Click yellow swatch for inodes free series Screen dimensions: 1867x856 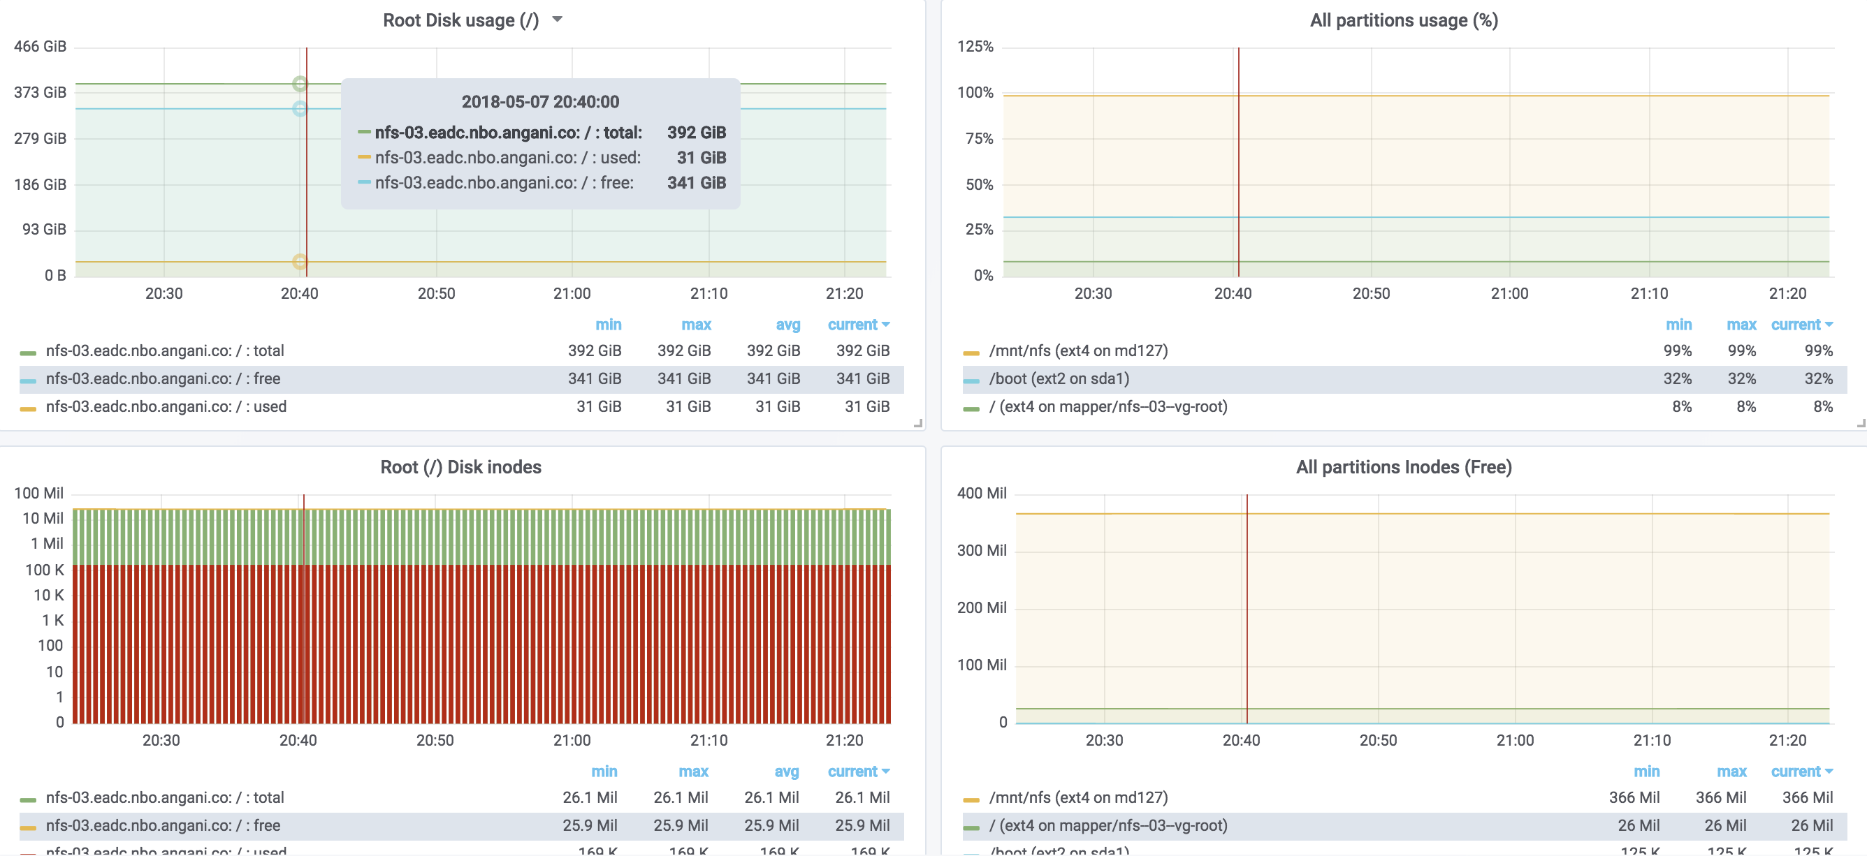tap(27, 827)
